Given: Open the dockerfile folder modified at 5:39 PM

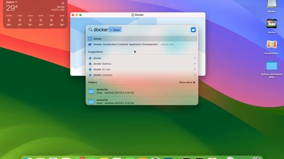Looking at the screenshot, I should click(x=142, y=91).
